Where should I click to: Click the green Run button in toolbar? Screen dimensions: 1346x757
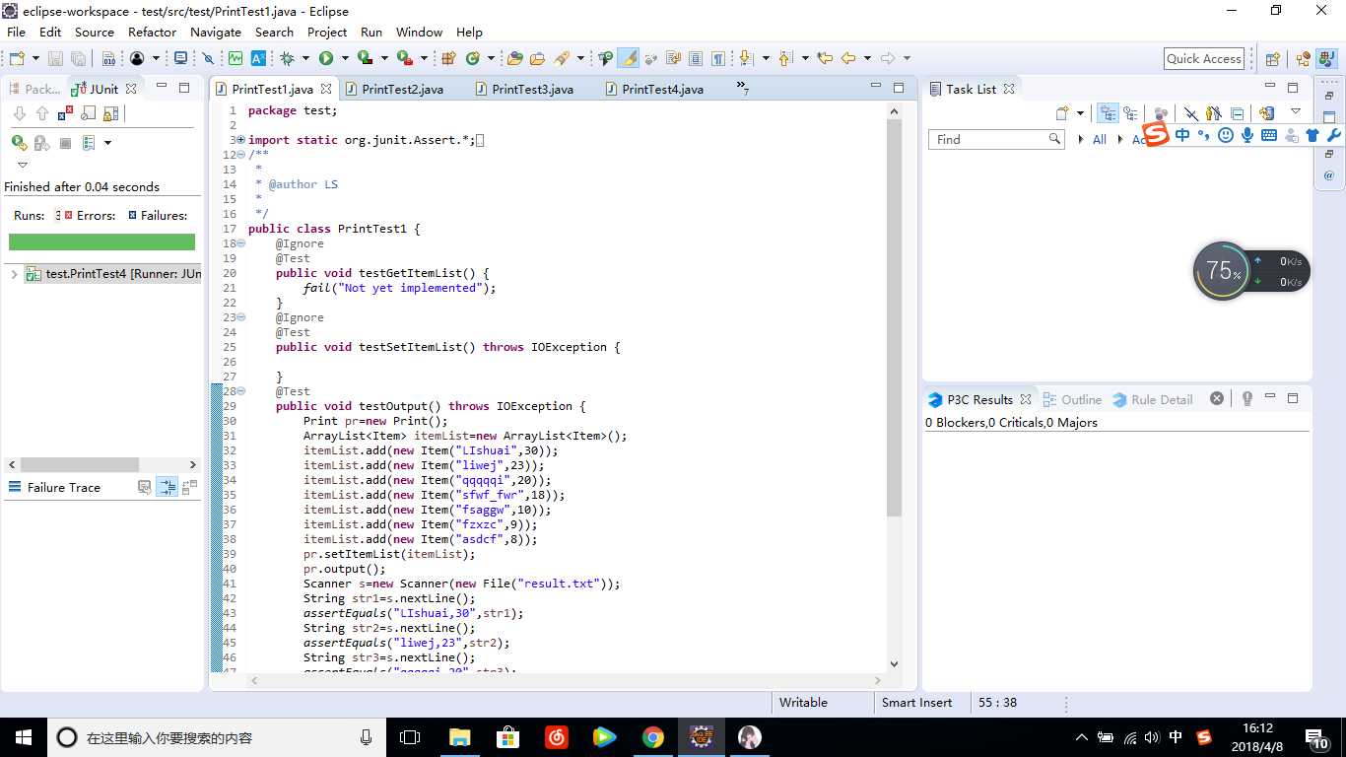(326, 58)
